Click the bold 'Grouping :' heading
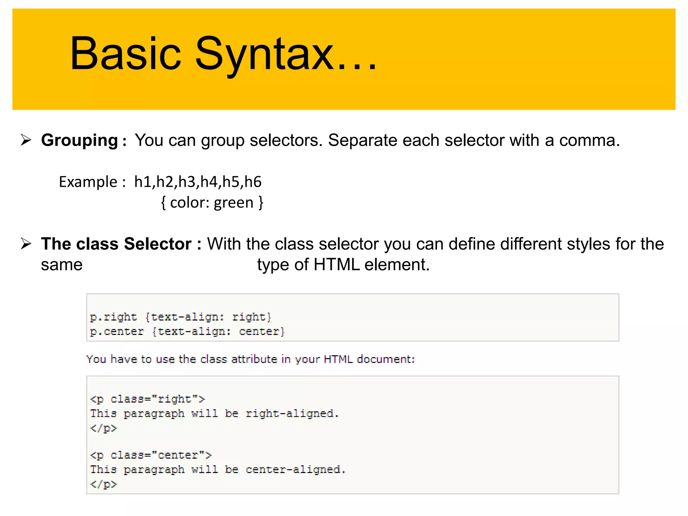This screenshot has width=688, height=516. tap(84, 140)
